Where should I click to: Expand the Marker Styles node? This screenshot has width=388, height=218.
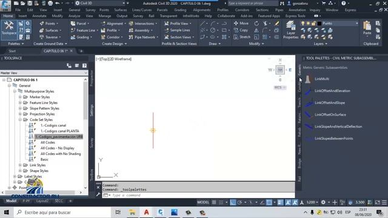pyautogui.click(x=20, y=97)
